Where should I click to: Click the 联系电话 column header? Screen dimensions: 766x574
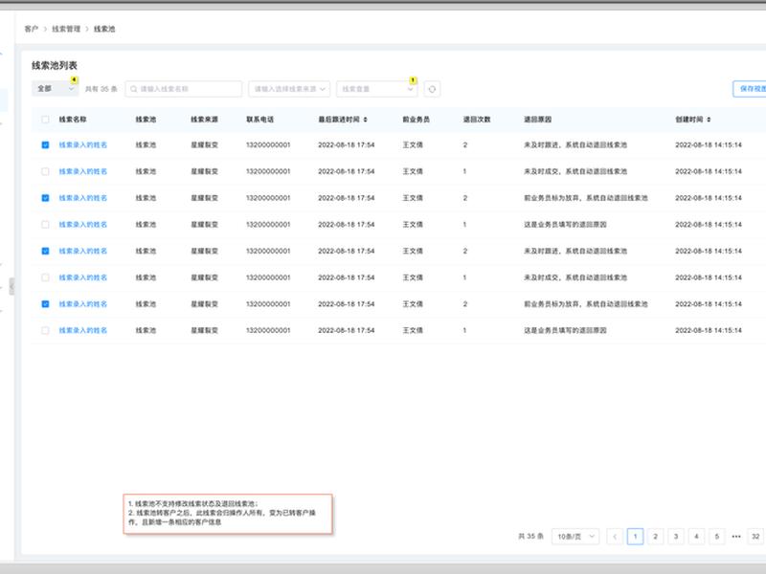(259, 120)
